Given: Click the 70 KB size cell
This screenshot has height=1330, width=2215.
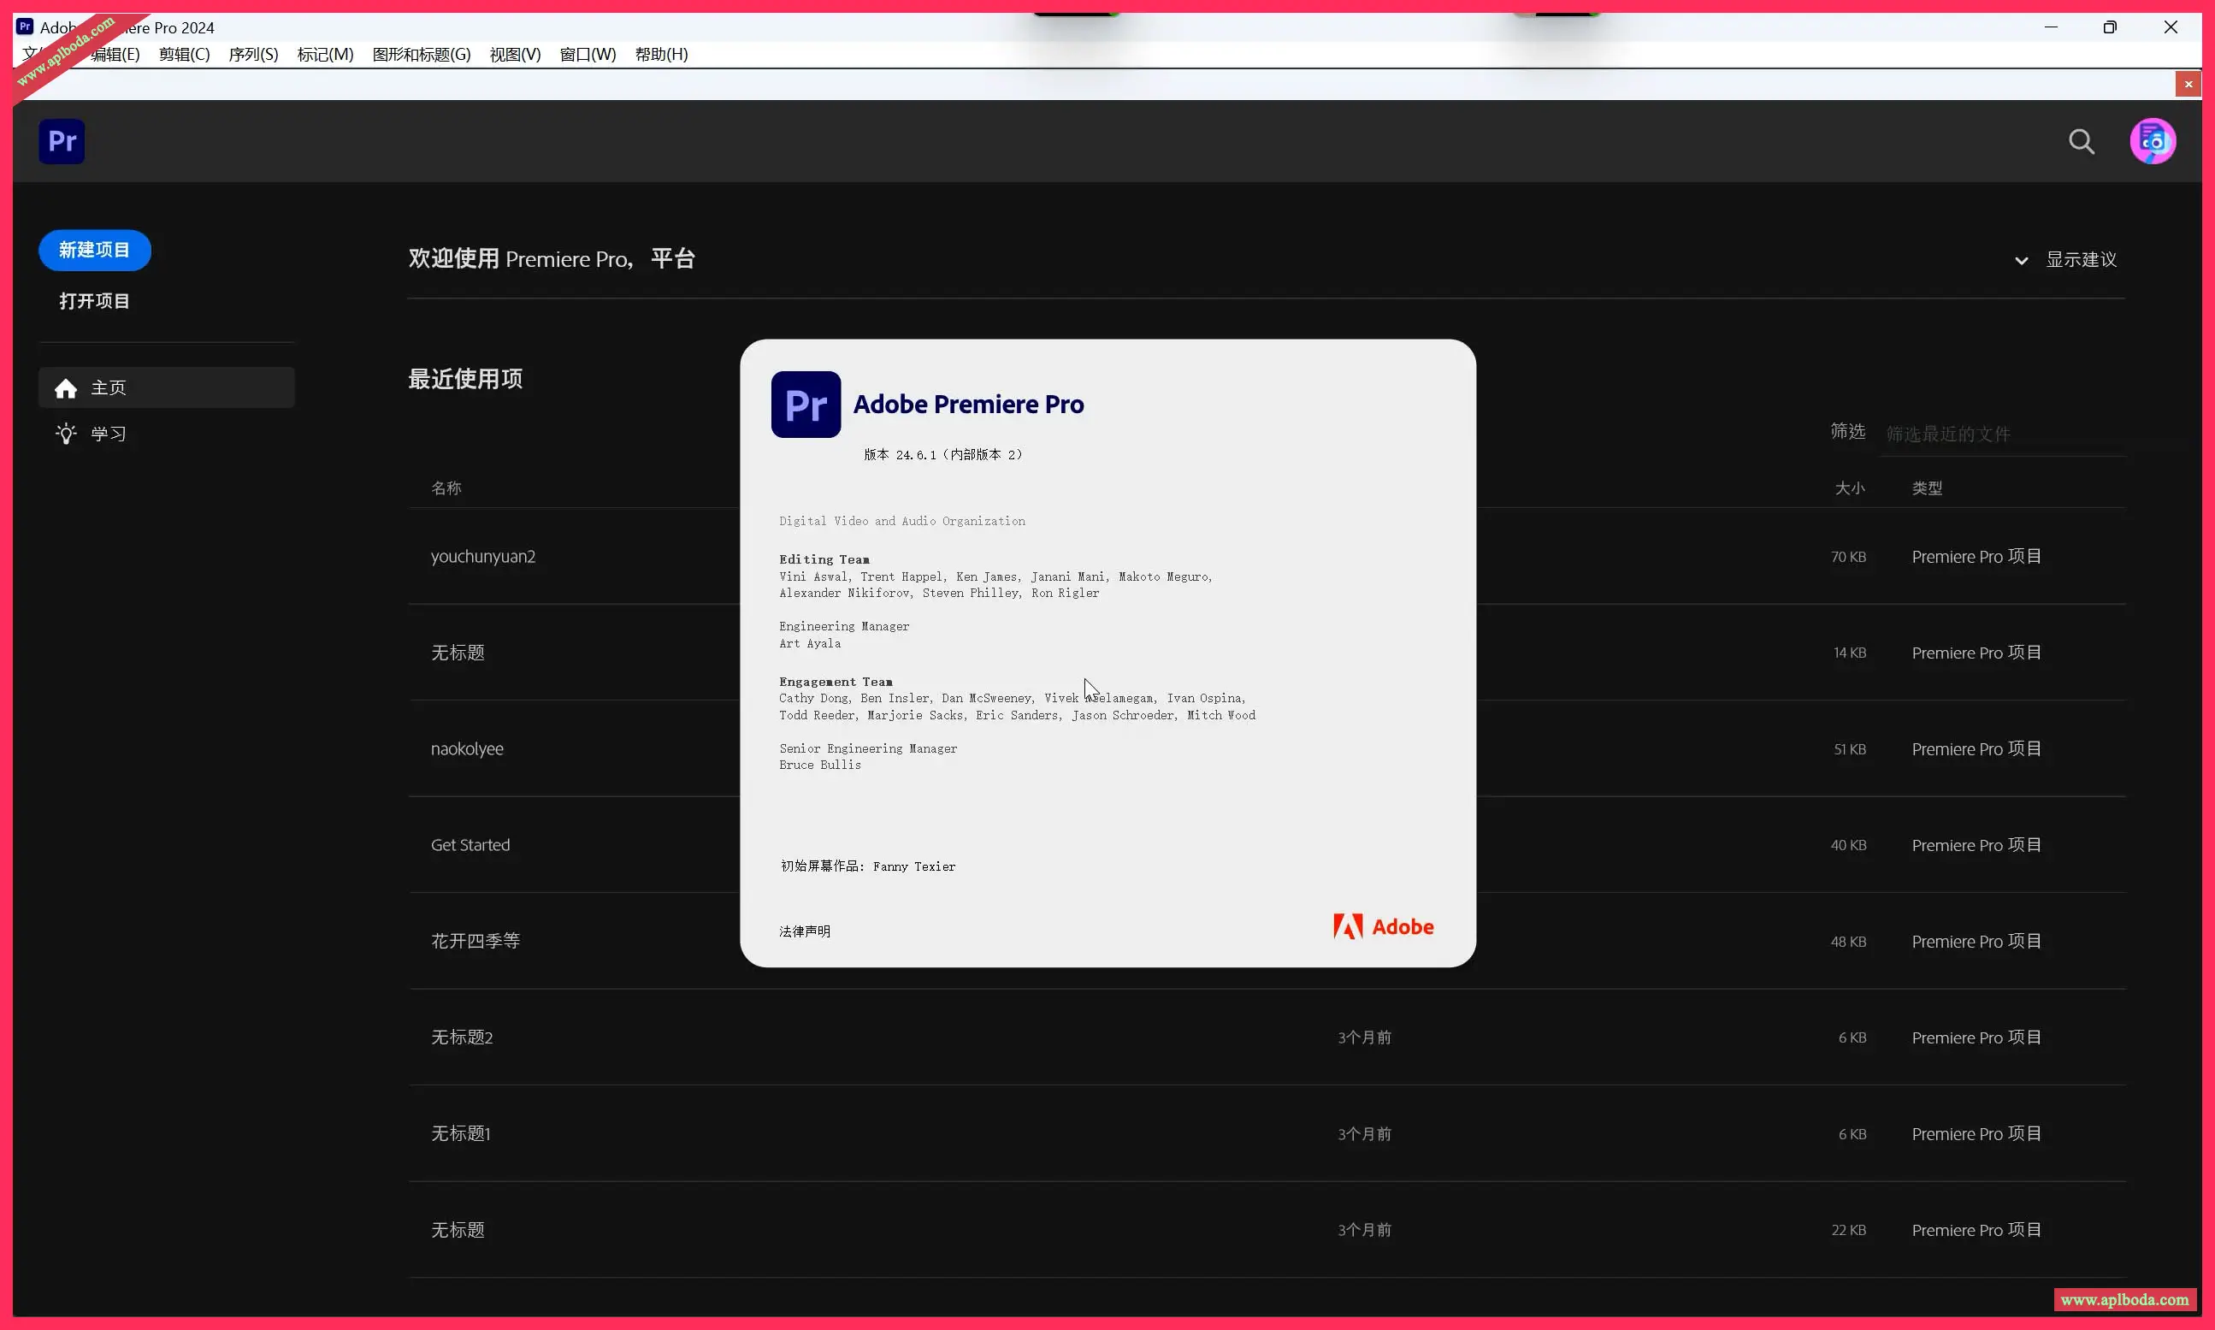Looking at the screenshot, I should (x=1848, y=557).
